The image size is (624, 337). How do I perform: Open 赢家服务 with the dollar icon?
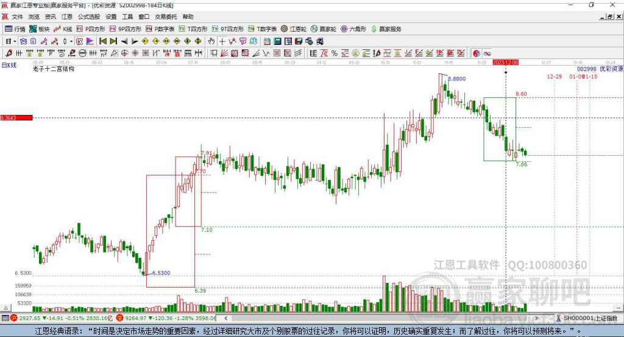[386, 29]
